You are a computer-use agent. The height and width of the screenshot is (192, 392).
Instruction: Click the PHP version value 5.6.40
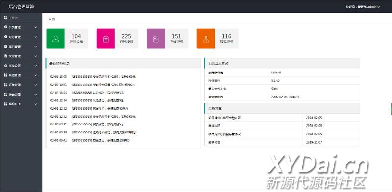(x=275, y=81)
